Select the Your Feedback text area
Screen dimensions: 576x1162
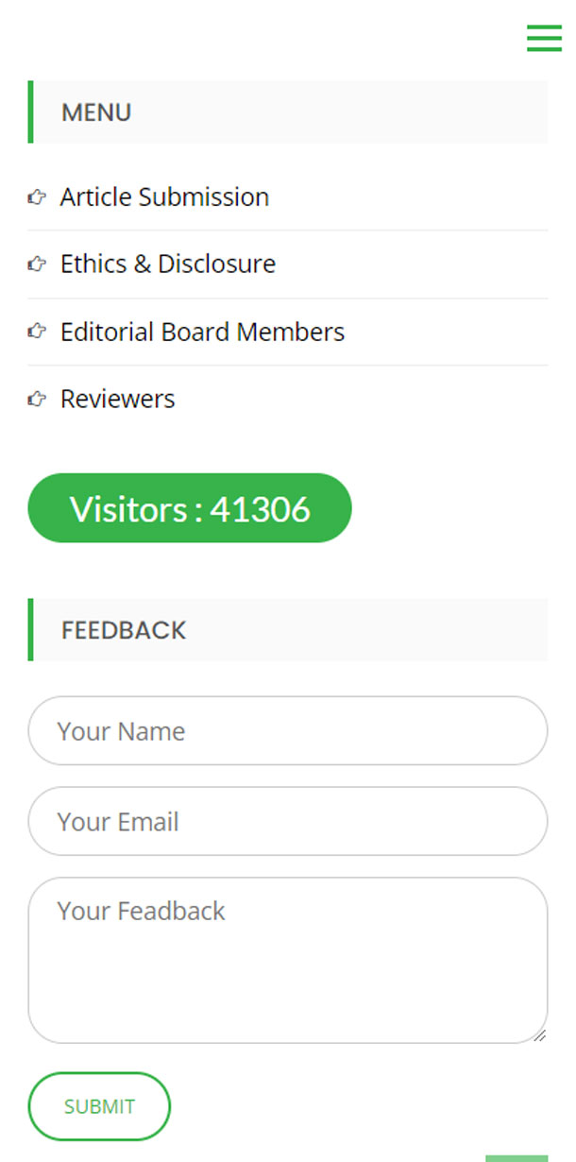tap(288, 961)
